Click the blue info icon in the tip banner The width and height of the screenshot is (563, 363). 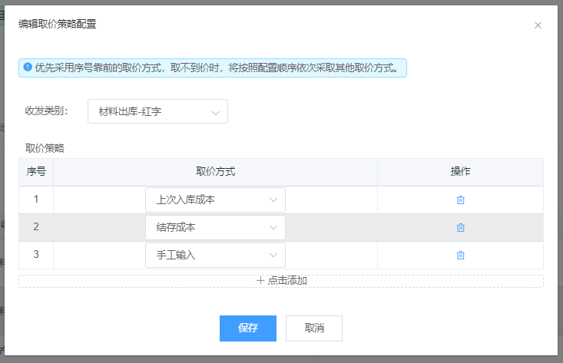click(28, 68)
